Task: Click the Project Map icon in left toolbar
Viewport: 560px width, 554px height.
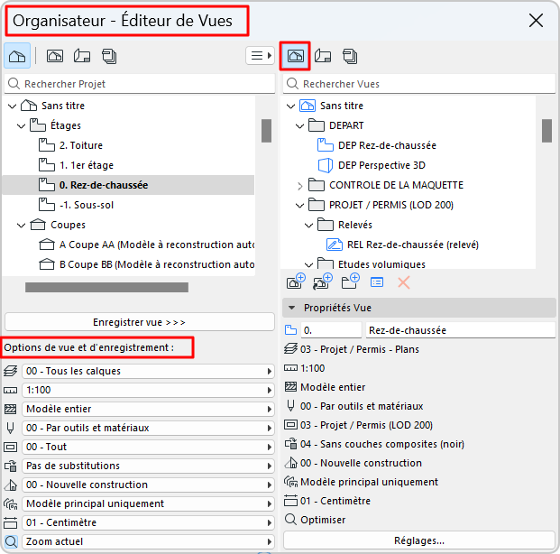Action: (16, 56)
